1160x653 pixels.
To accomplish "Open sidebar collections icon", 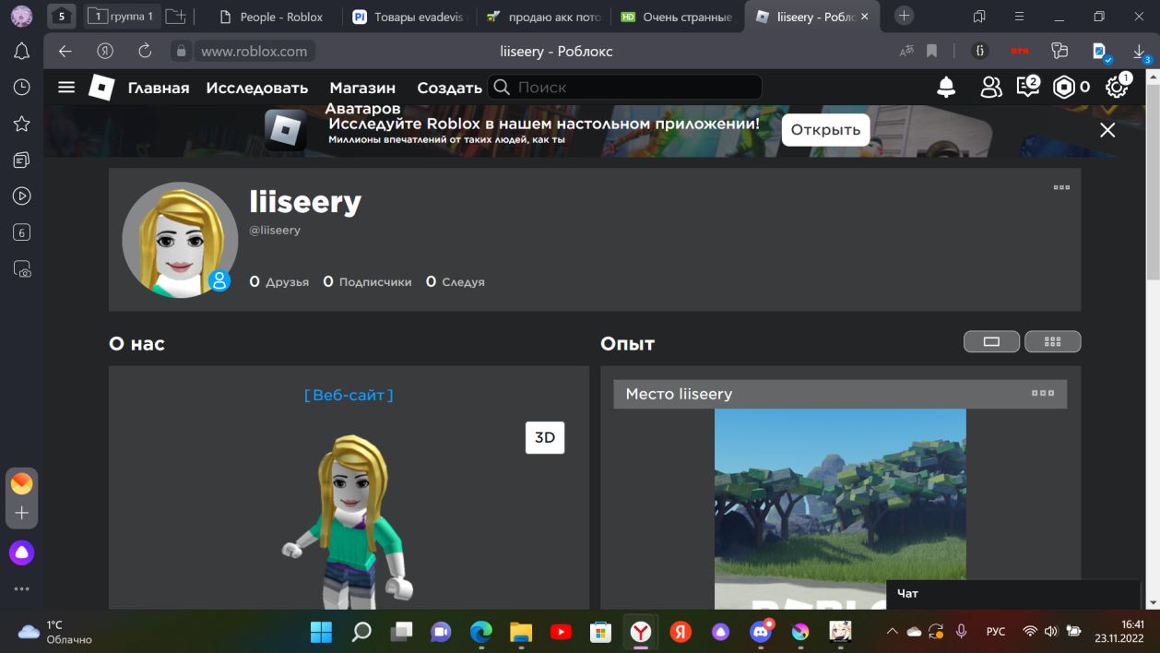I will coord(21,160).
